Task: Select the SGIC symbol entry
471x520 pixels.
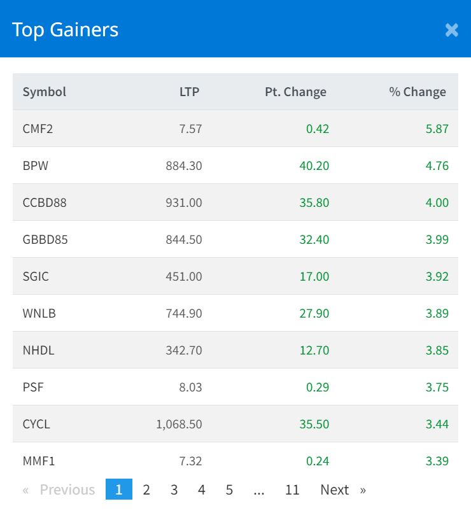Action: 36,276
